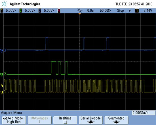
Task: Toggle the Realtime checkbox
Action: pos(65,122)
